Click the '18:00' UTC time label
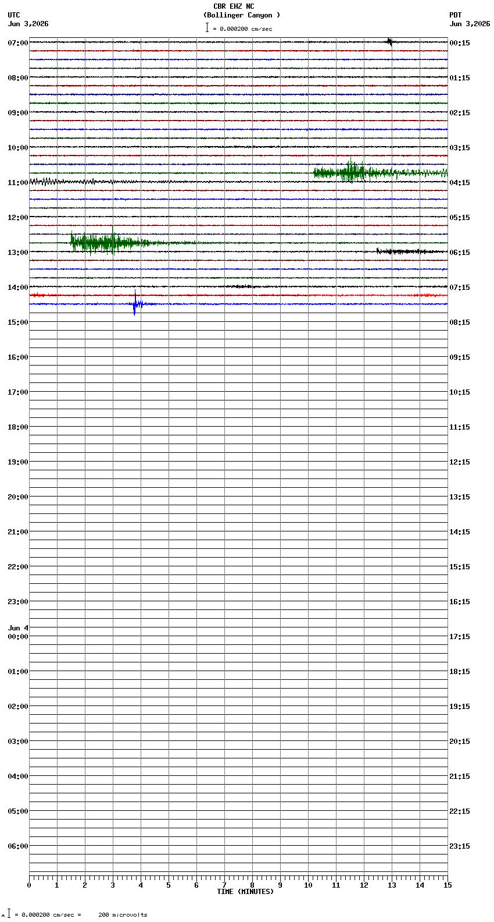This screenshot has height=922, width=494. [18, 427]
